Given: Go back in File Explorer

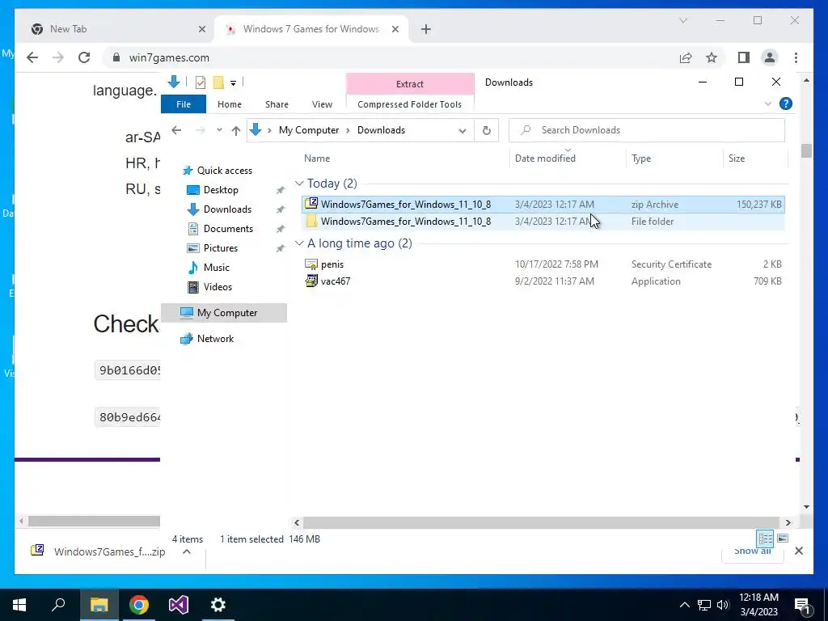Looking at the screenshot, I should (176, 130).
